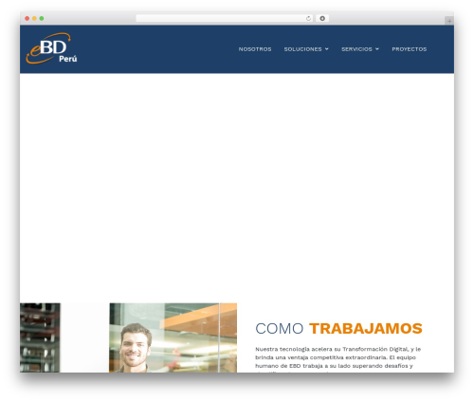Go to the Proyectos page
The width and height of the screenshot is (474, 401).
tap(410, 49)
